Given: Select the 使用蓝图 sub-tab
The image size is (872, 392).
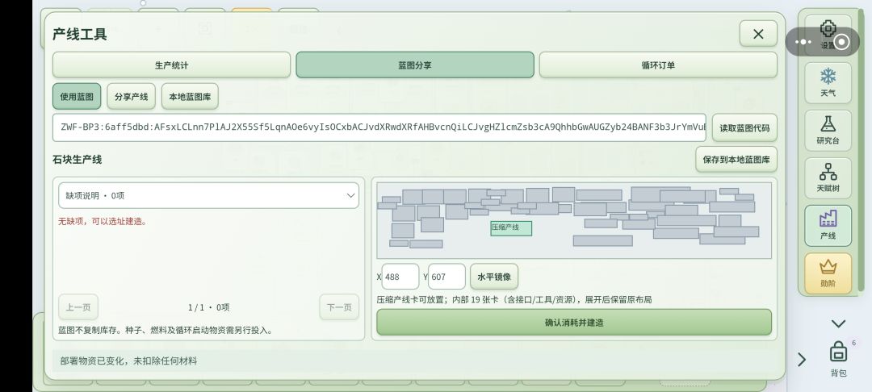Looking at the screenshot, I should point(77,96).
